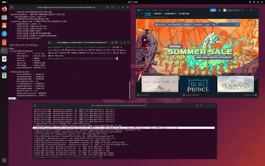Click the volume icon in top bar
265x166 pixels.
(258, 2)
